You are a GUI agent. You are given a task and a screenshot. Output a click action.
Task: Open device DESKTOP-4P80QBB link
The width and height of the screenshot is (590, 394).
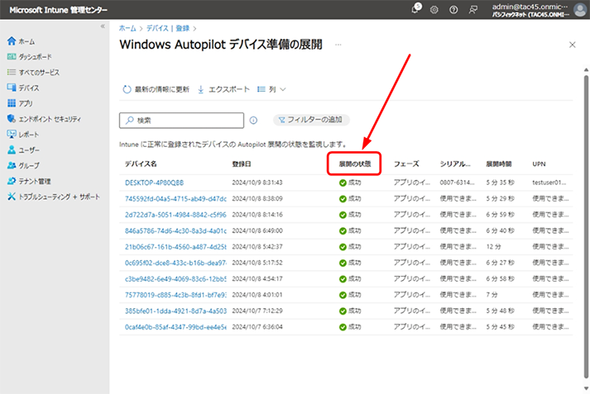click(154, 183)
